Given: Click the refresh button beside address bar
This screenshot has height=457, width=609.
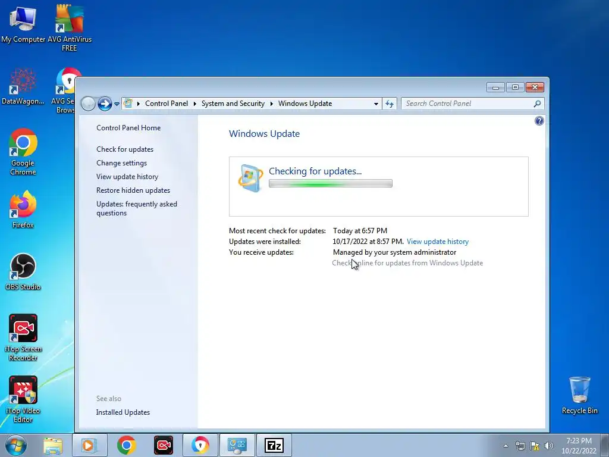Looking at the screenshot, I should [x=390, y=104].
